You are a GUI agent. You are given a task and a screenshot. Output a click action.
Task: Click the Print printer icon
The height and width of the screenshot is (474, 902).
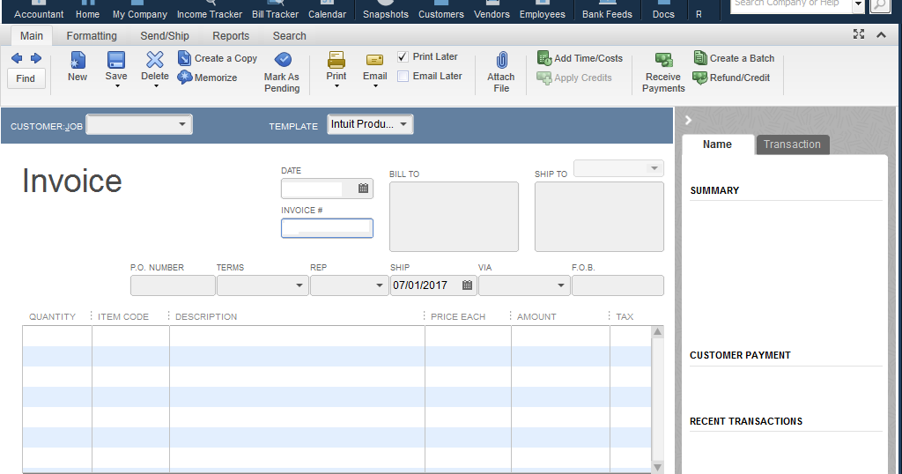[x=336, y=60]
